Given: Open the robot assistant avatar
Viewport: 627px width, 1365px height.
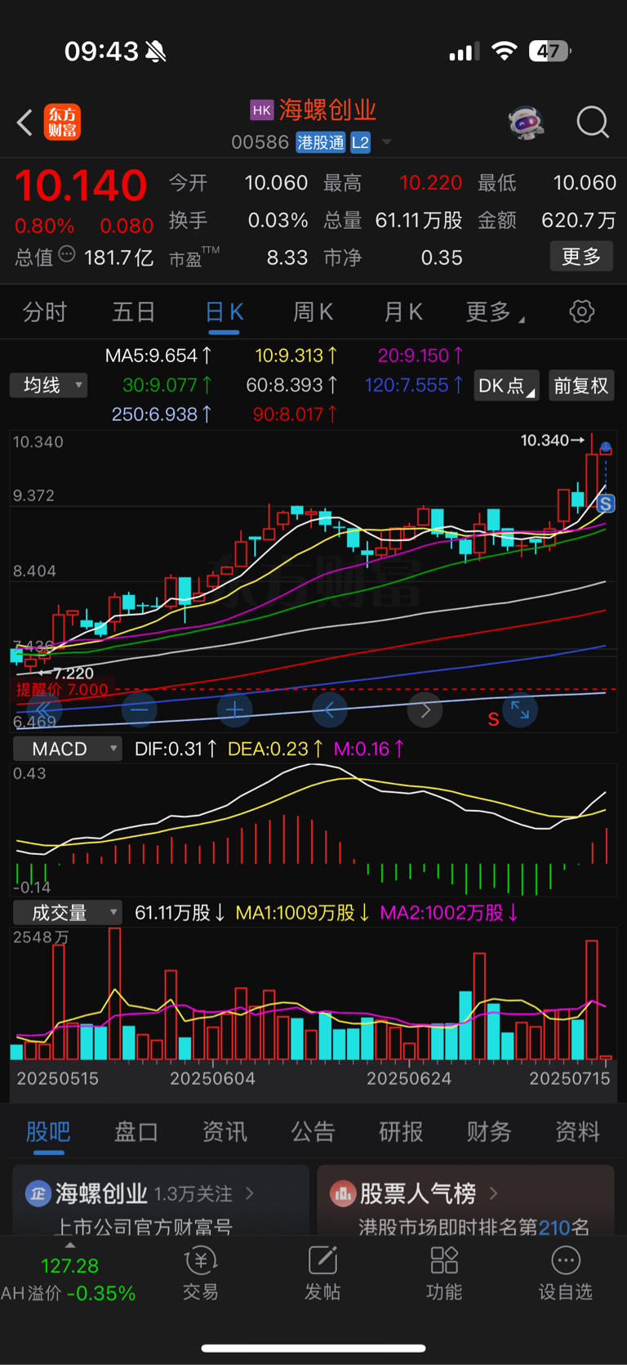Looking at the screenshot, I should 526,123.
